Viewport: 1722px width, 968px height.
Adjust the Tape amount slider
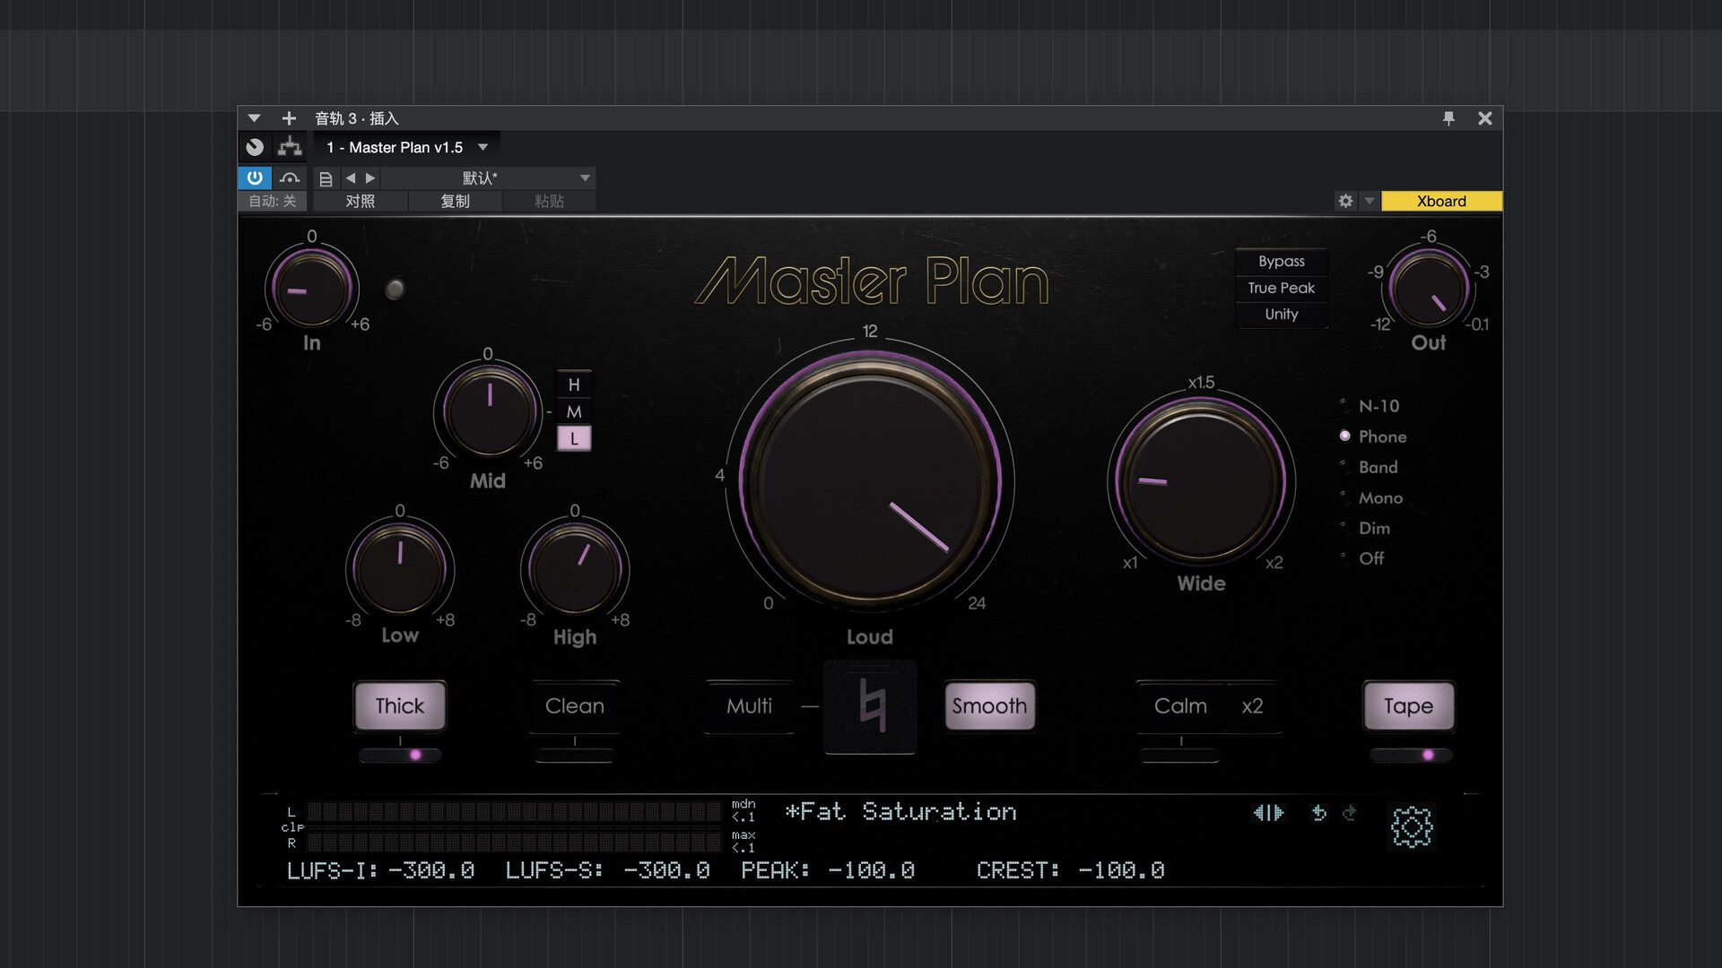coord(1409,756)
